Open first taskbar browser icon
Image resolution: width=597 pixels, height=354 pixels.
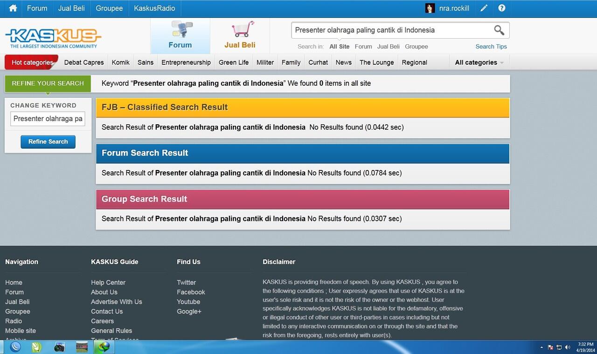tap(15, 347)
